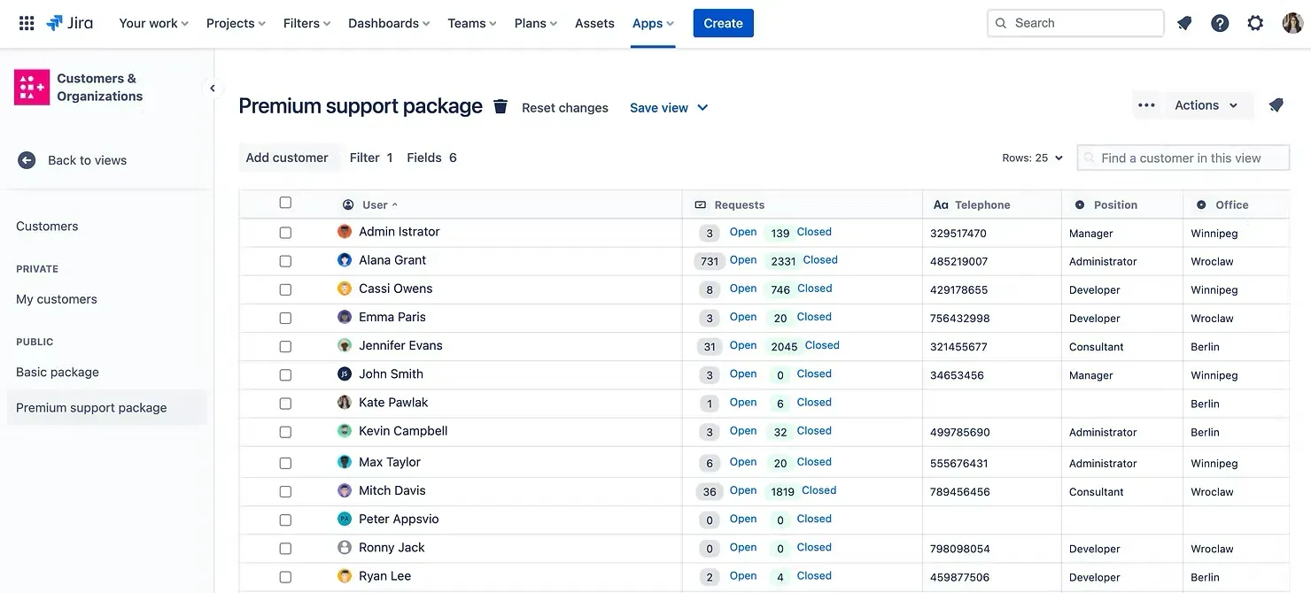
Task: Open Jira settings gear icon
Action: tap(1255, 23)
